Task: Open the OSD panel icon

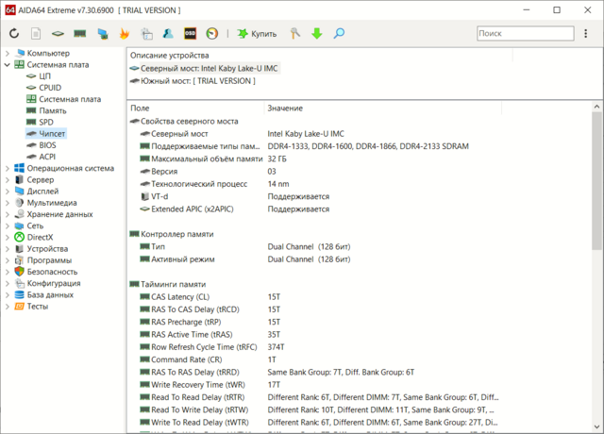Action: click(x=190, y=34)
